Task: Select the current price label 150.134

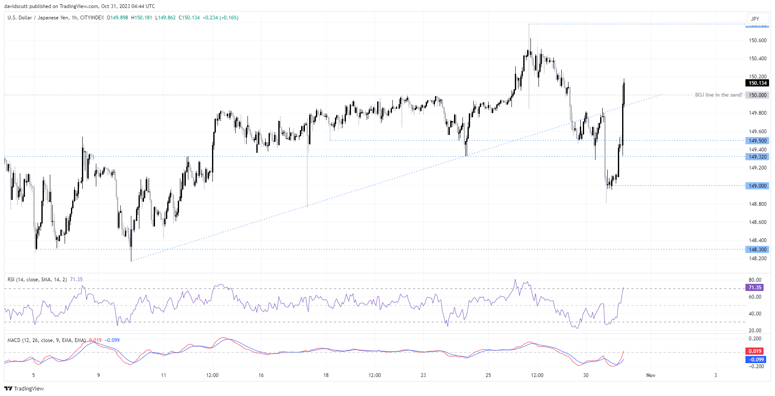Action: (758, 83)
